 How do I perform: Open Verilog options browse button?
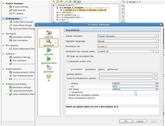pyautogui.click(x=156, y=74)
